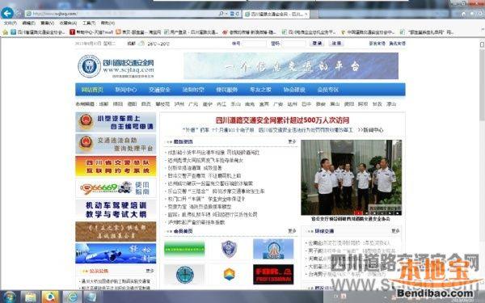Open the 查看(V) menu

47,23
